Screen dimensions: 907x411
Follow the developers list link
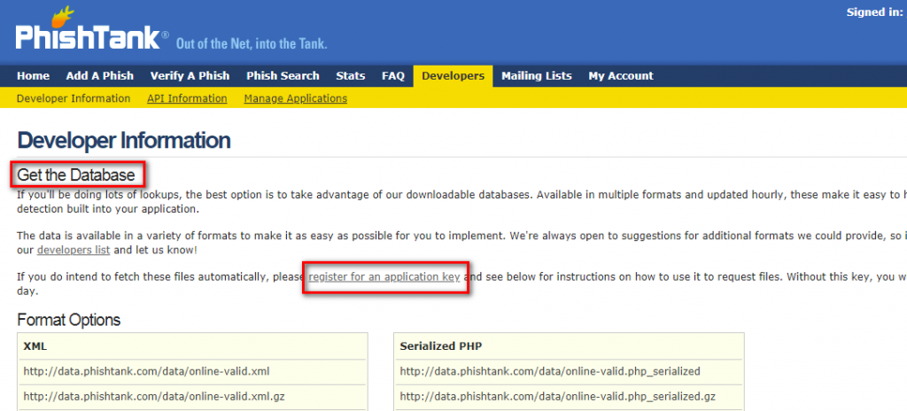point(74,251)
